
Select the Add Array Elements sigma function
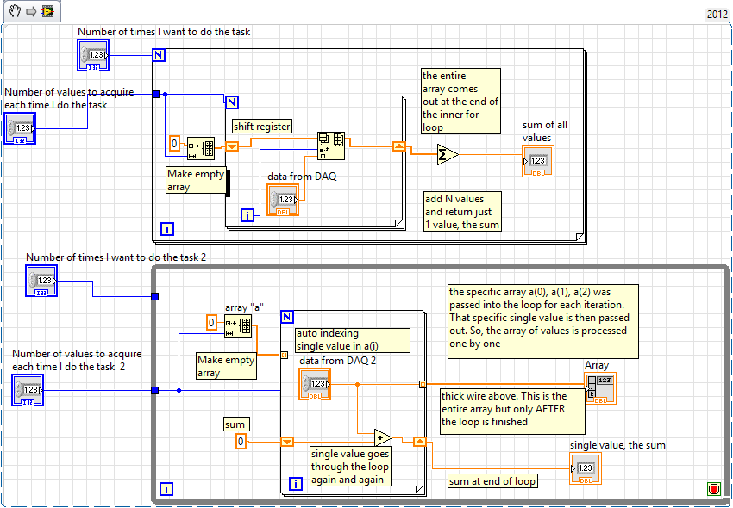(448, 154)
